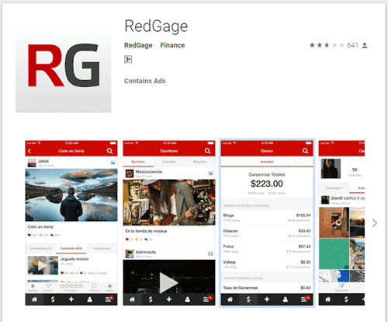Viewport: 388px width, 322px height.
Task: Click dollar icon in Dinero screenshot's bottom bar
Action: [x=248, y=299]
